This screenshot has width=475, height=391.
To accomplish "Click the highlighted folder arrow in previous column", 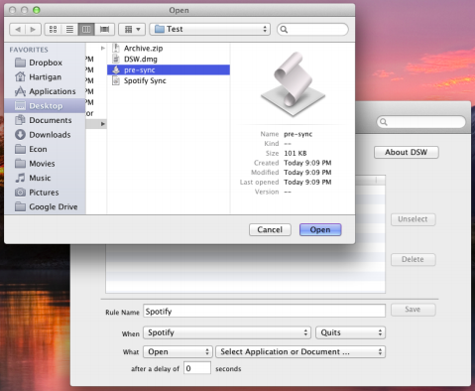I will 103,124.
